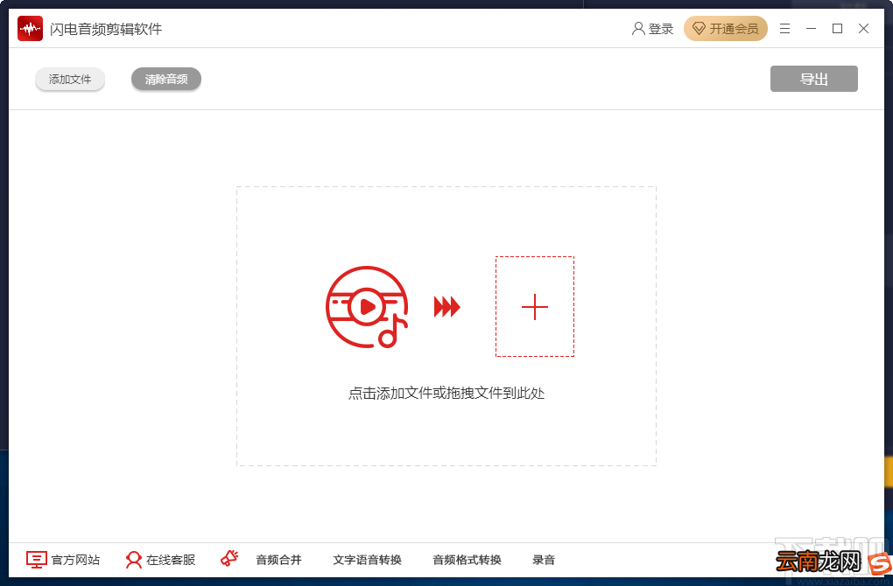Click the 导出 export button
Viewport: 893px width, 586px height.
pyautogui.click(x=814, y=79)
